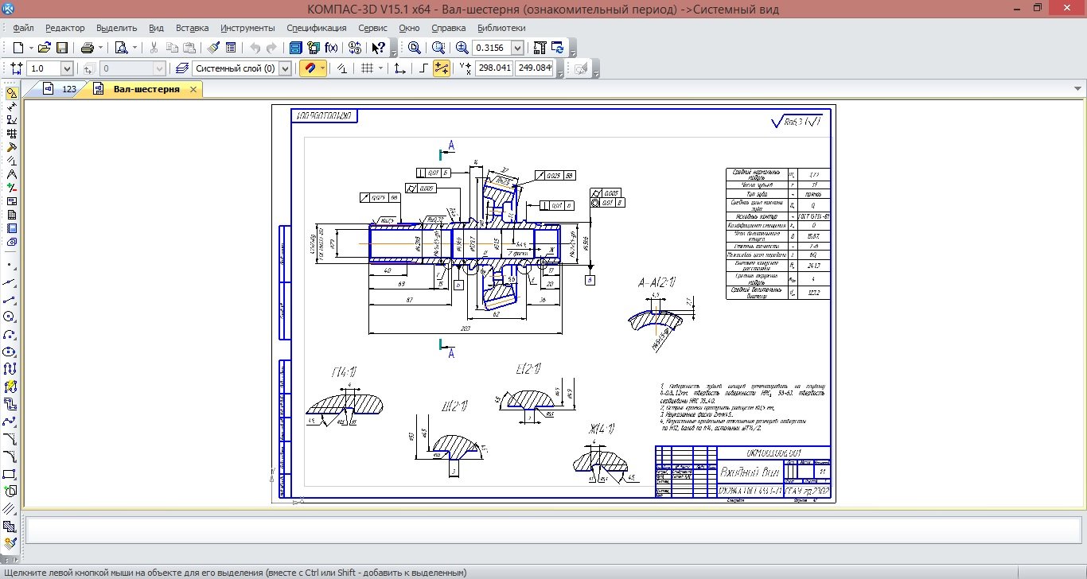Select the Dimensions tool panel icon

tap(11, 106)
